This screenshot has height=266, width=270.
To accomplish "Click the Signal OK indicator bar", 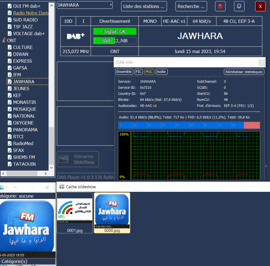I will [115, 31].
